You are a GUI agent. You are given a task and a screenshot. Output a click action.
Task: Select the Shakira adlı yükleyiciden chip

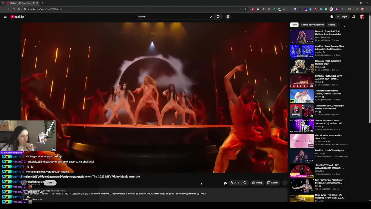tap(312, 25)
